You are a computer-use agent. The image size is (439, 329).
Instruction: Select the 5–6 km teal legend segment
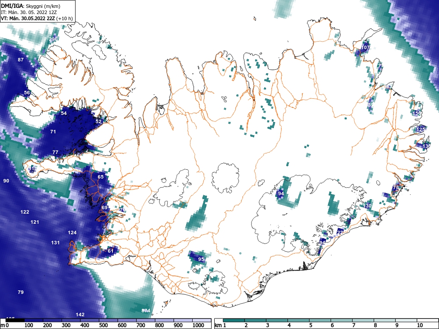point(320,320)
